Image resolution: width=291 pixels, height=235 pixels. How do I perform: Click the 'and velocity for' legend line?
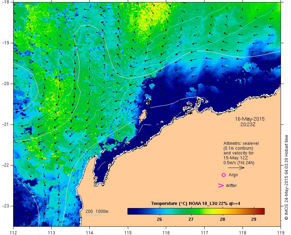pos(238,153)
